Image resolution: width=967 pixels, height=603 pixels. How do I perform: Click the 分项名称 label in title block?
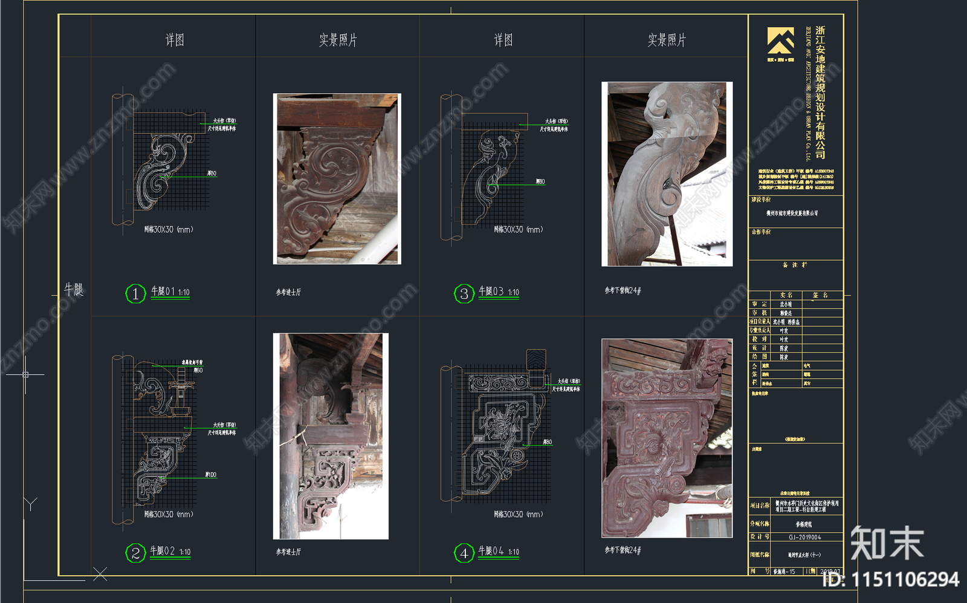(760, 524)
